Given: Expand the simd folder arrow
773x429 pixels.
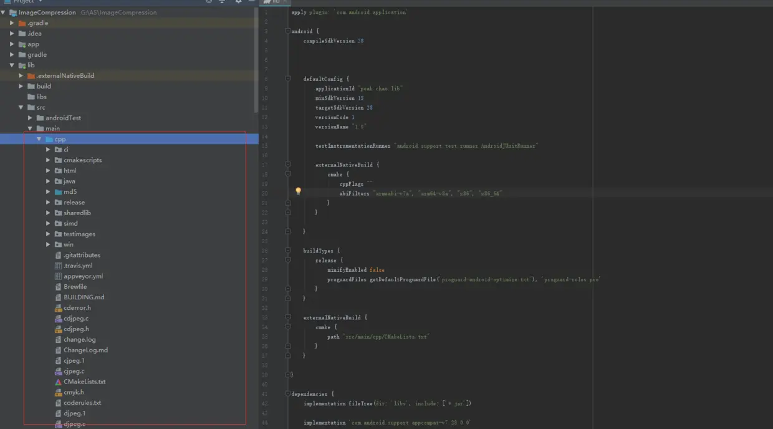Looking at the screenshot, I should tap(49, 223).
